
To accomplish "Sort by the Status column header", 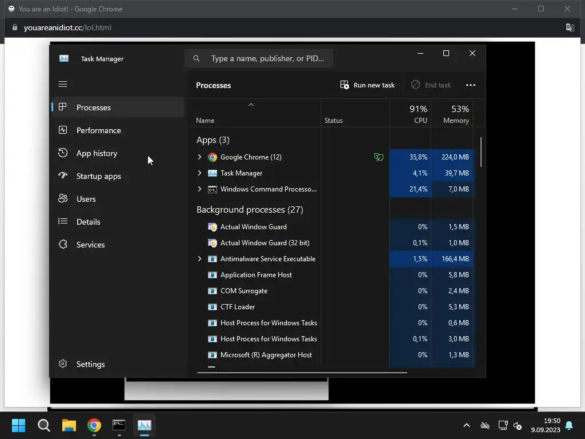I will (355, 114).
